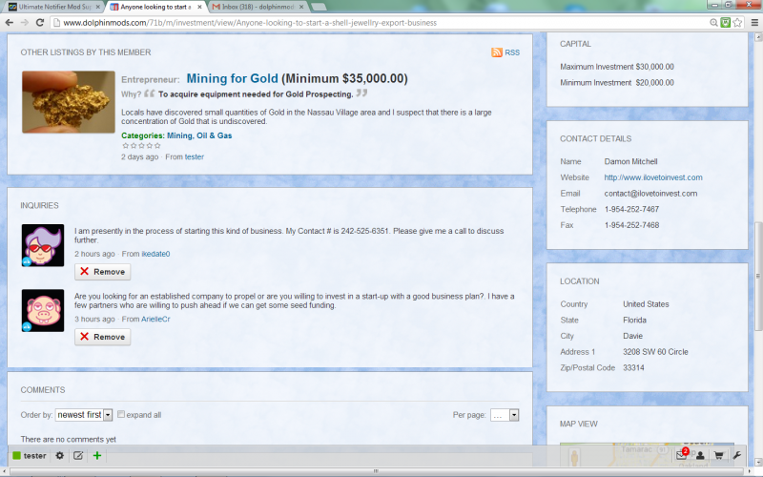763x477 pixels.
Task: Click the Street View pegman on the map
Action: click(574, 458)
